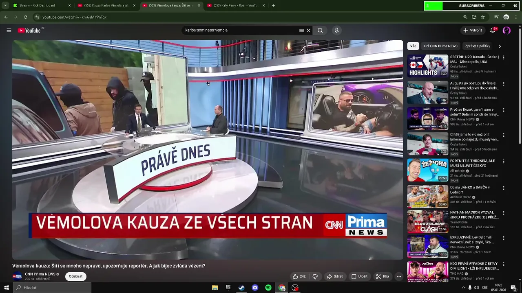Open the tab search dropdown arrow
The width and height of the screenshot is (522, 293).
(5, 6)
